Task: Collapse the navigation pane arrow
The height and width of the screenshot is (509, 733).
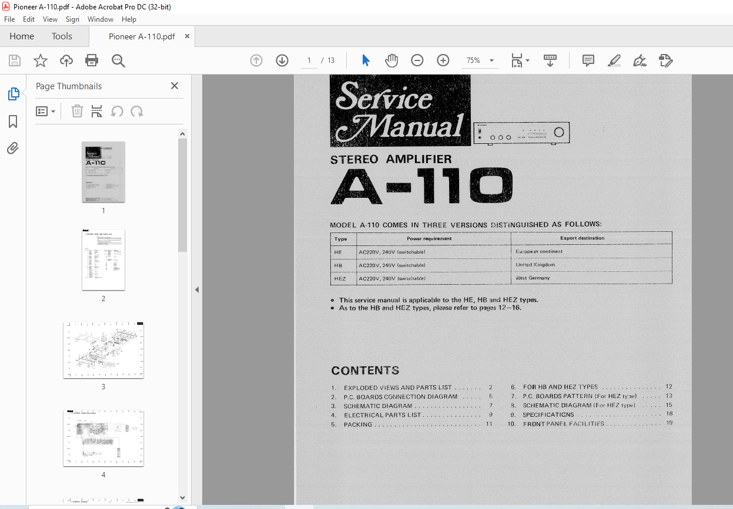Action: (197, 289)
